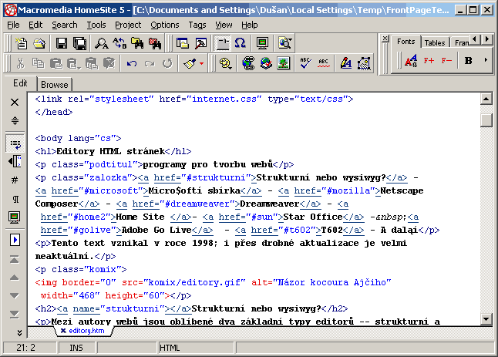The image size is (498, 357).
Task: Switch to the Browse tab
Action: (54, 85)
